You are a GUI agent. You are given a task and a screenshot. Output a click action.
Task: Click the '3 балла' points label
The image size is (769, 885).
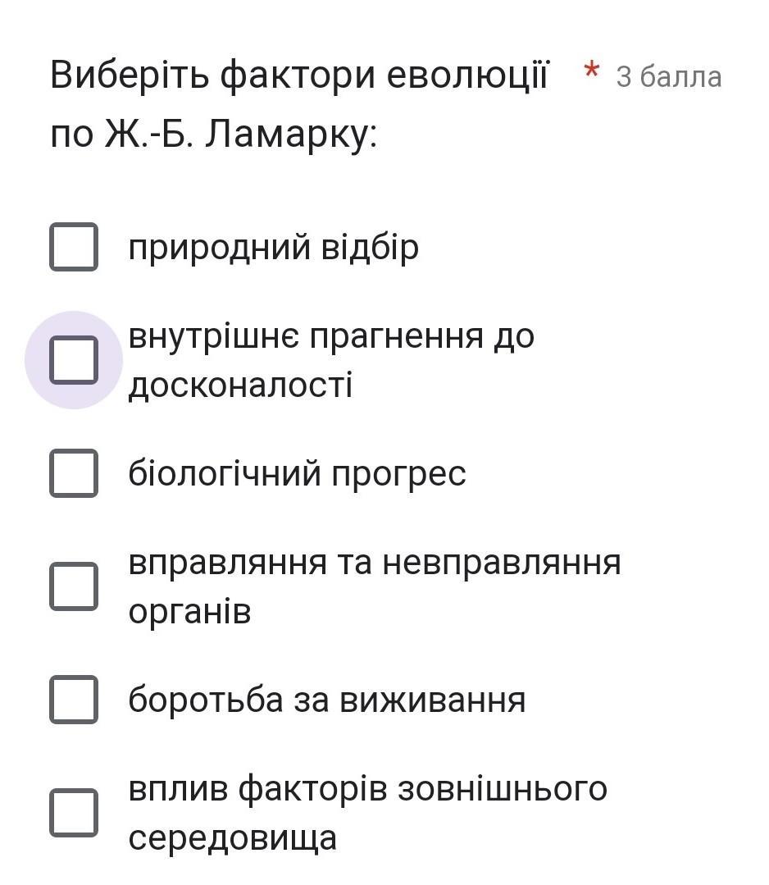[669, 77]
